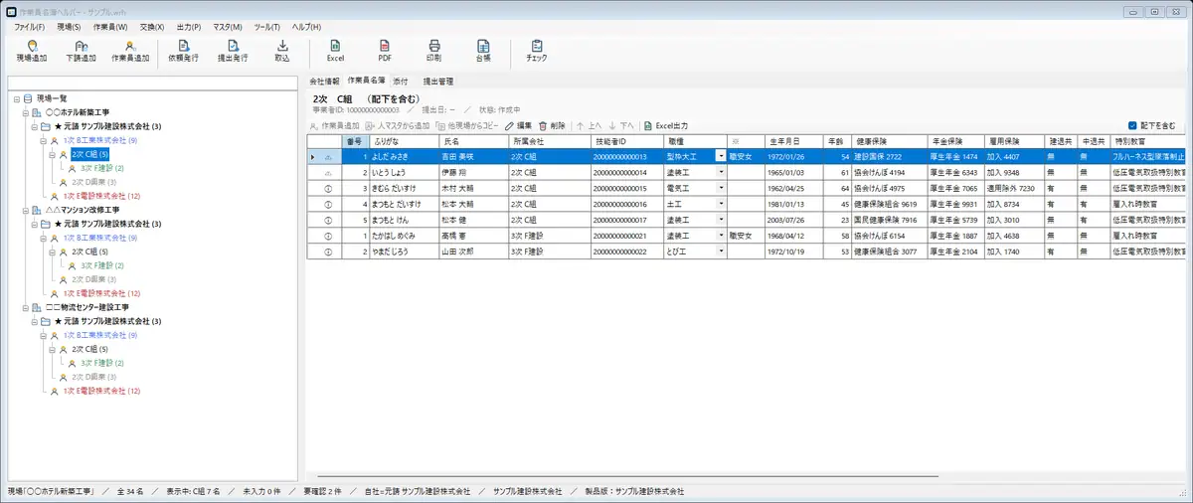The height and width of the screenshot is (503, 1193).
Task: Select 3次 F建設 under ○○ホテル新築工事
Action: (x=102, y=169)
